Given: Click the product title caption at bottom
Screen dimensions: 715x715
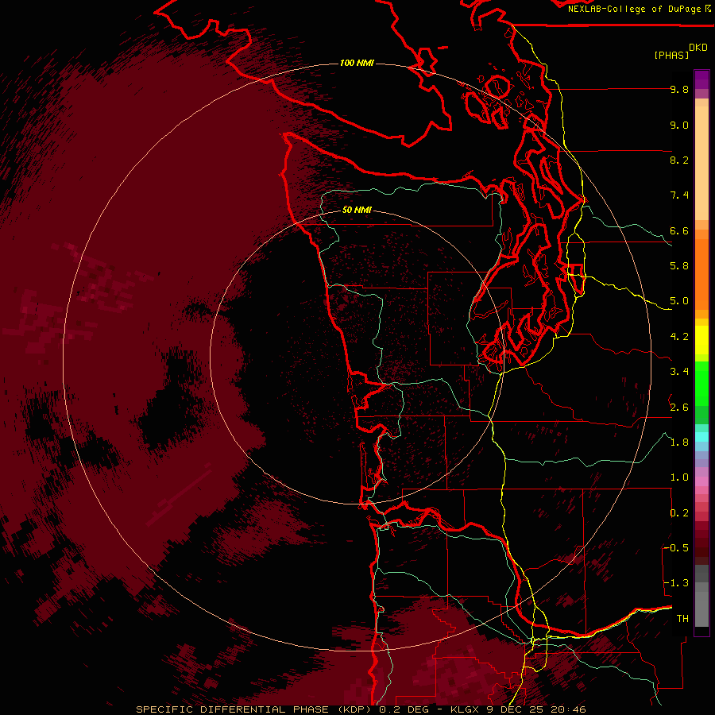Looking at the screenshot, I should [x=361, y=709].
